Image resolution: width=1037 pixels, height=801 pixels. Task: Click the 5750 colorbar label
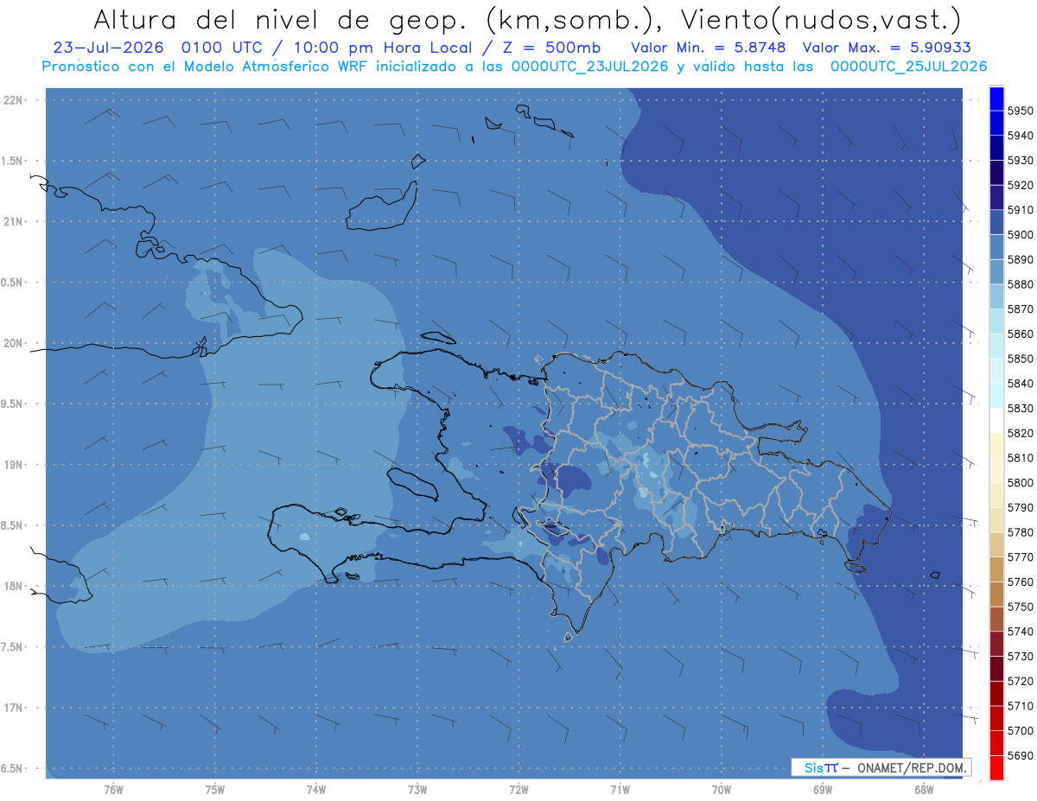1021,607
